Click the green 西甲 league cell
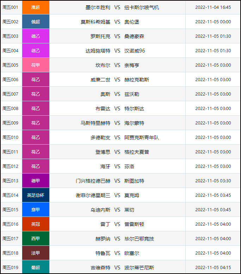 click(36, 238)
